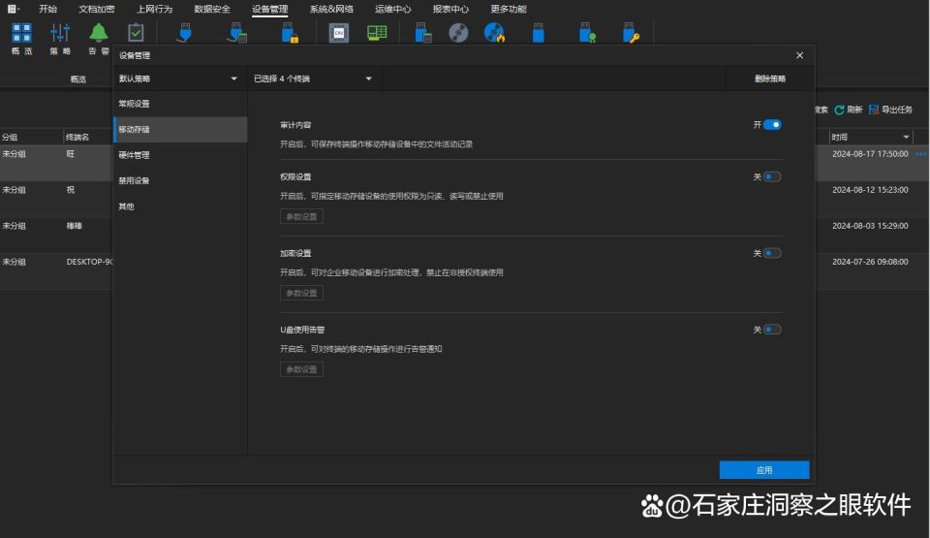Click the USB cable with list icon

click(236, 33)
